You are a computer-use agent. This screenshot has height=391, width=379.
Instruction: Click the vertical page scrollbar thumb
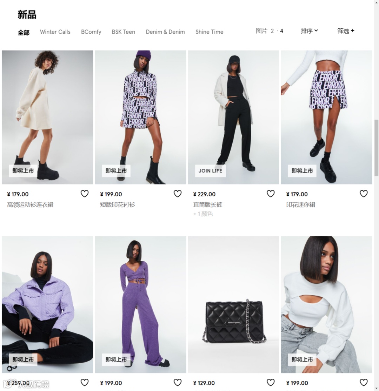tap(377, 148)
